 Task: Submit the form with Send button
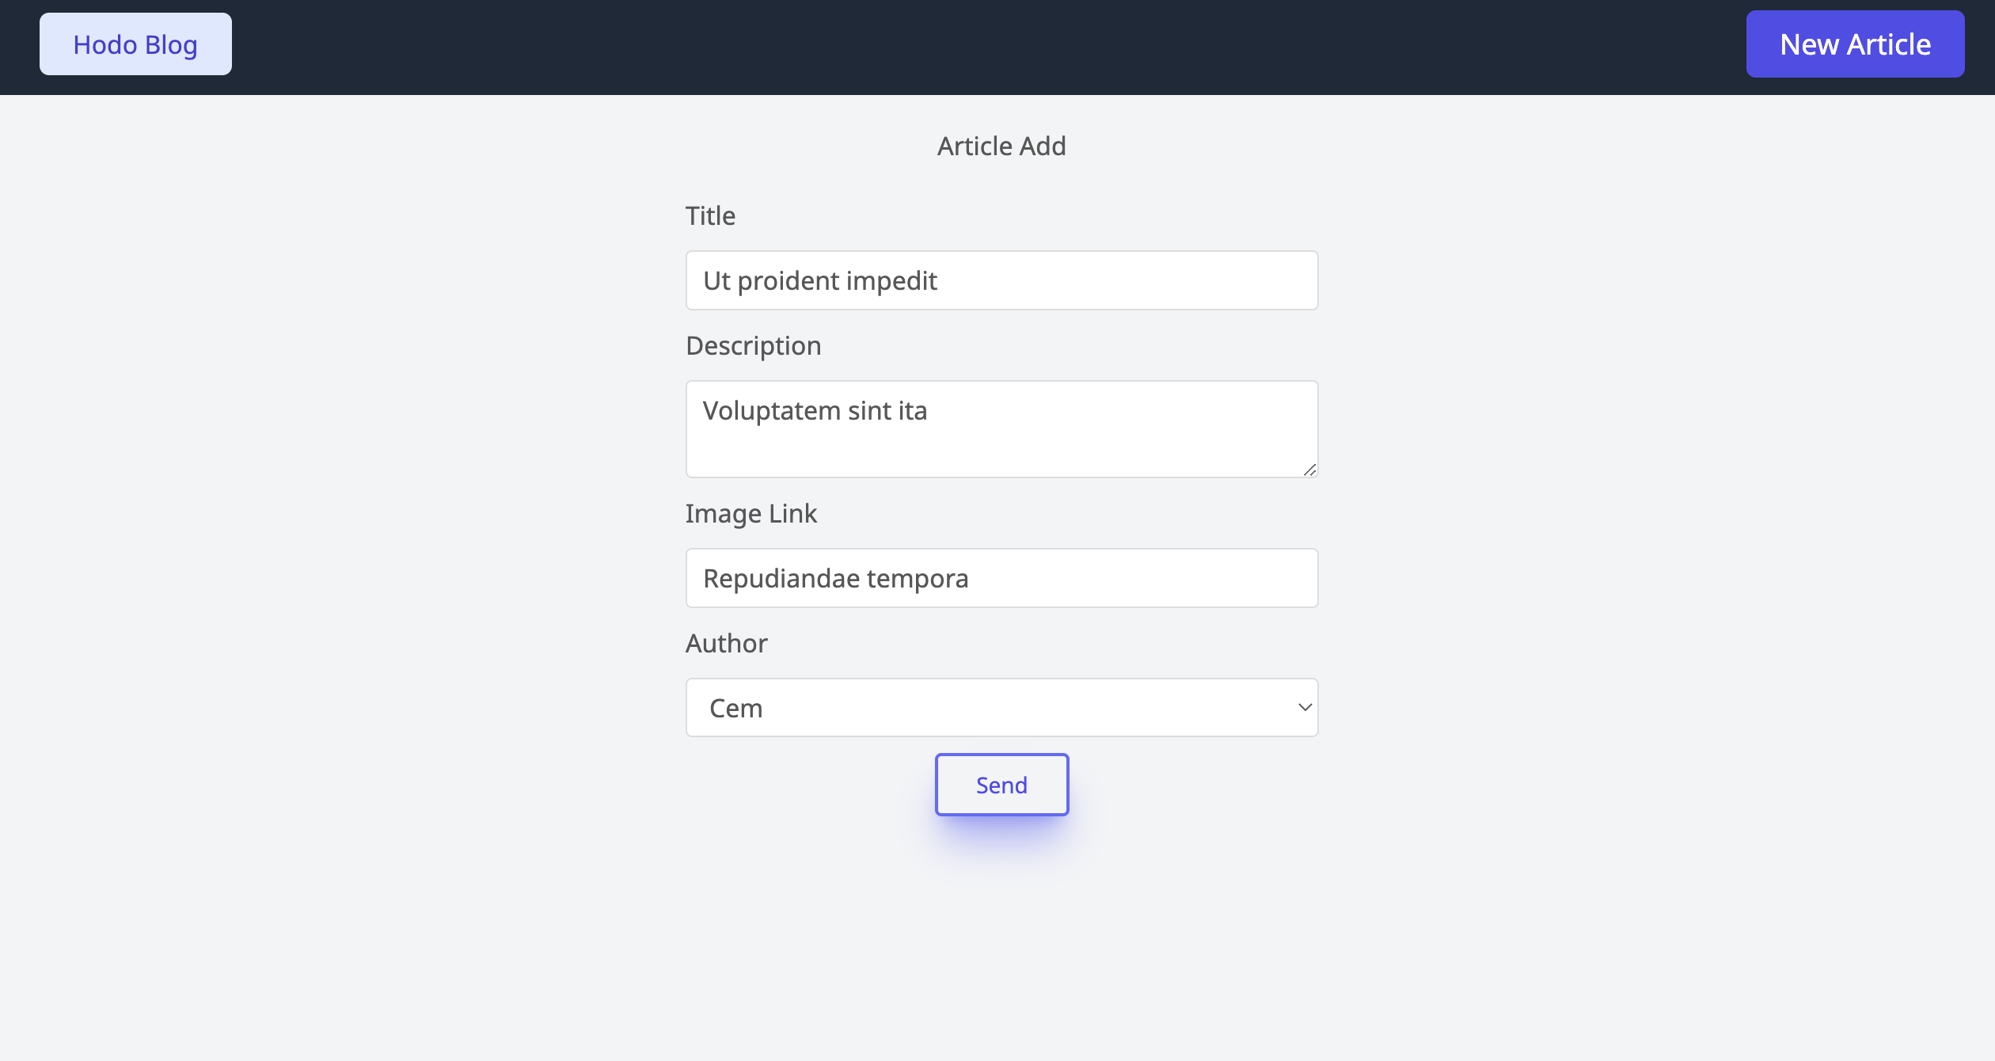pos(1001,785)
